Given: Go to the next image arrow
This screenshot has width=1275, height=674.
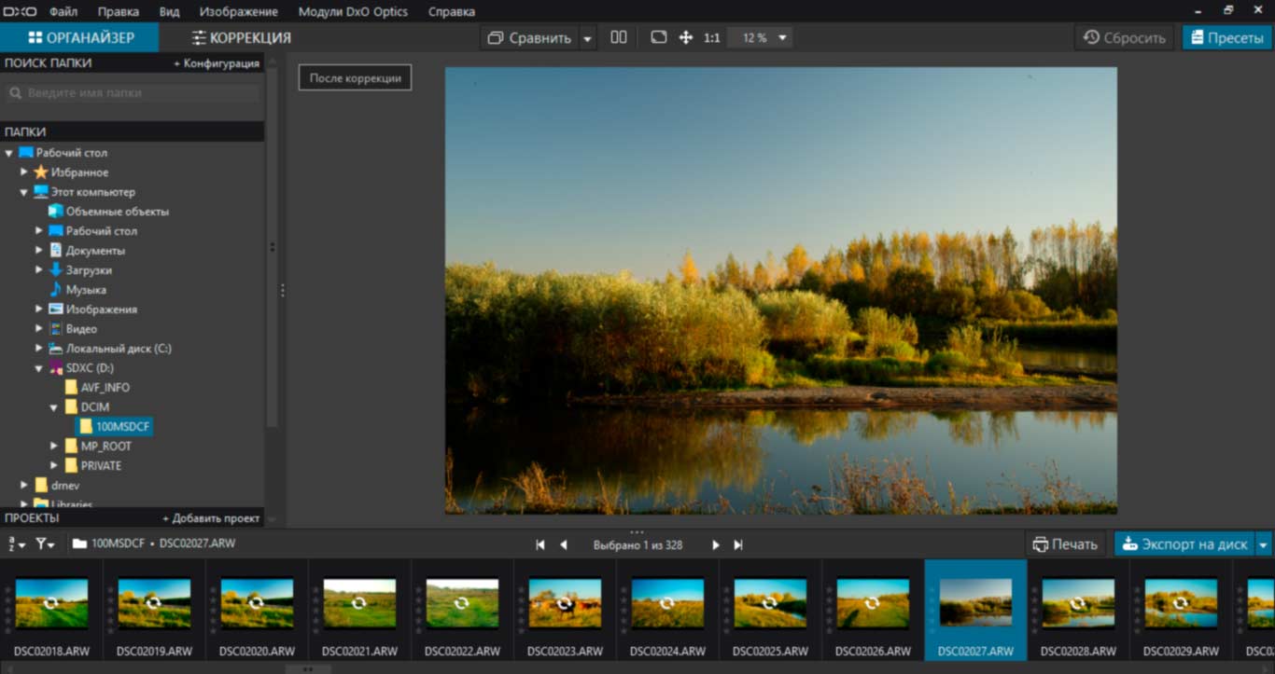Looking at the screenshot, I should (x=716, y=544).
